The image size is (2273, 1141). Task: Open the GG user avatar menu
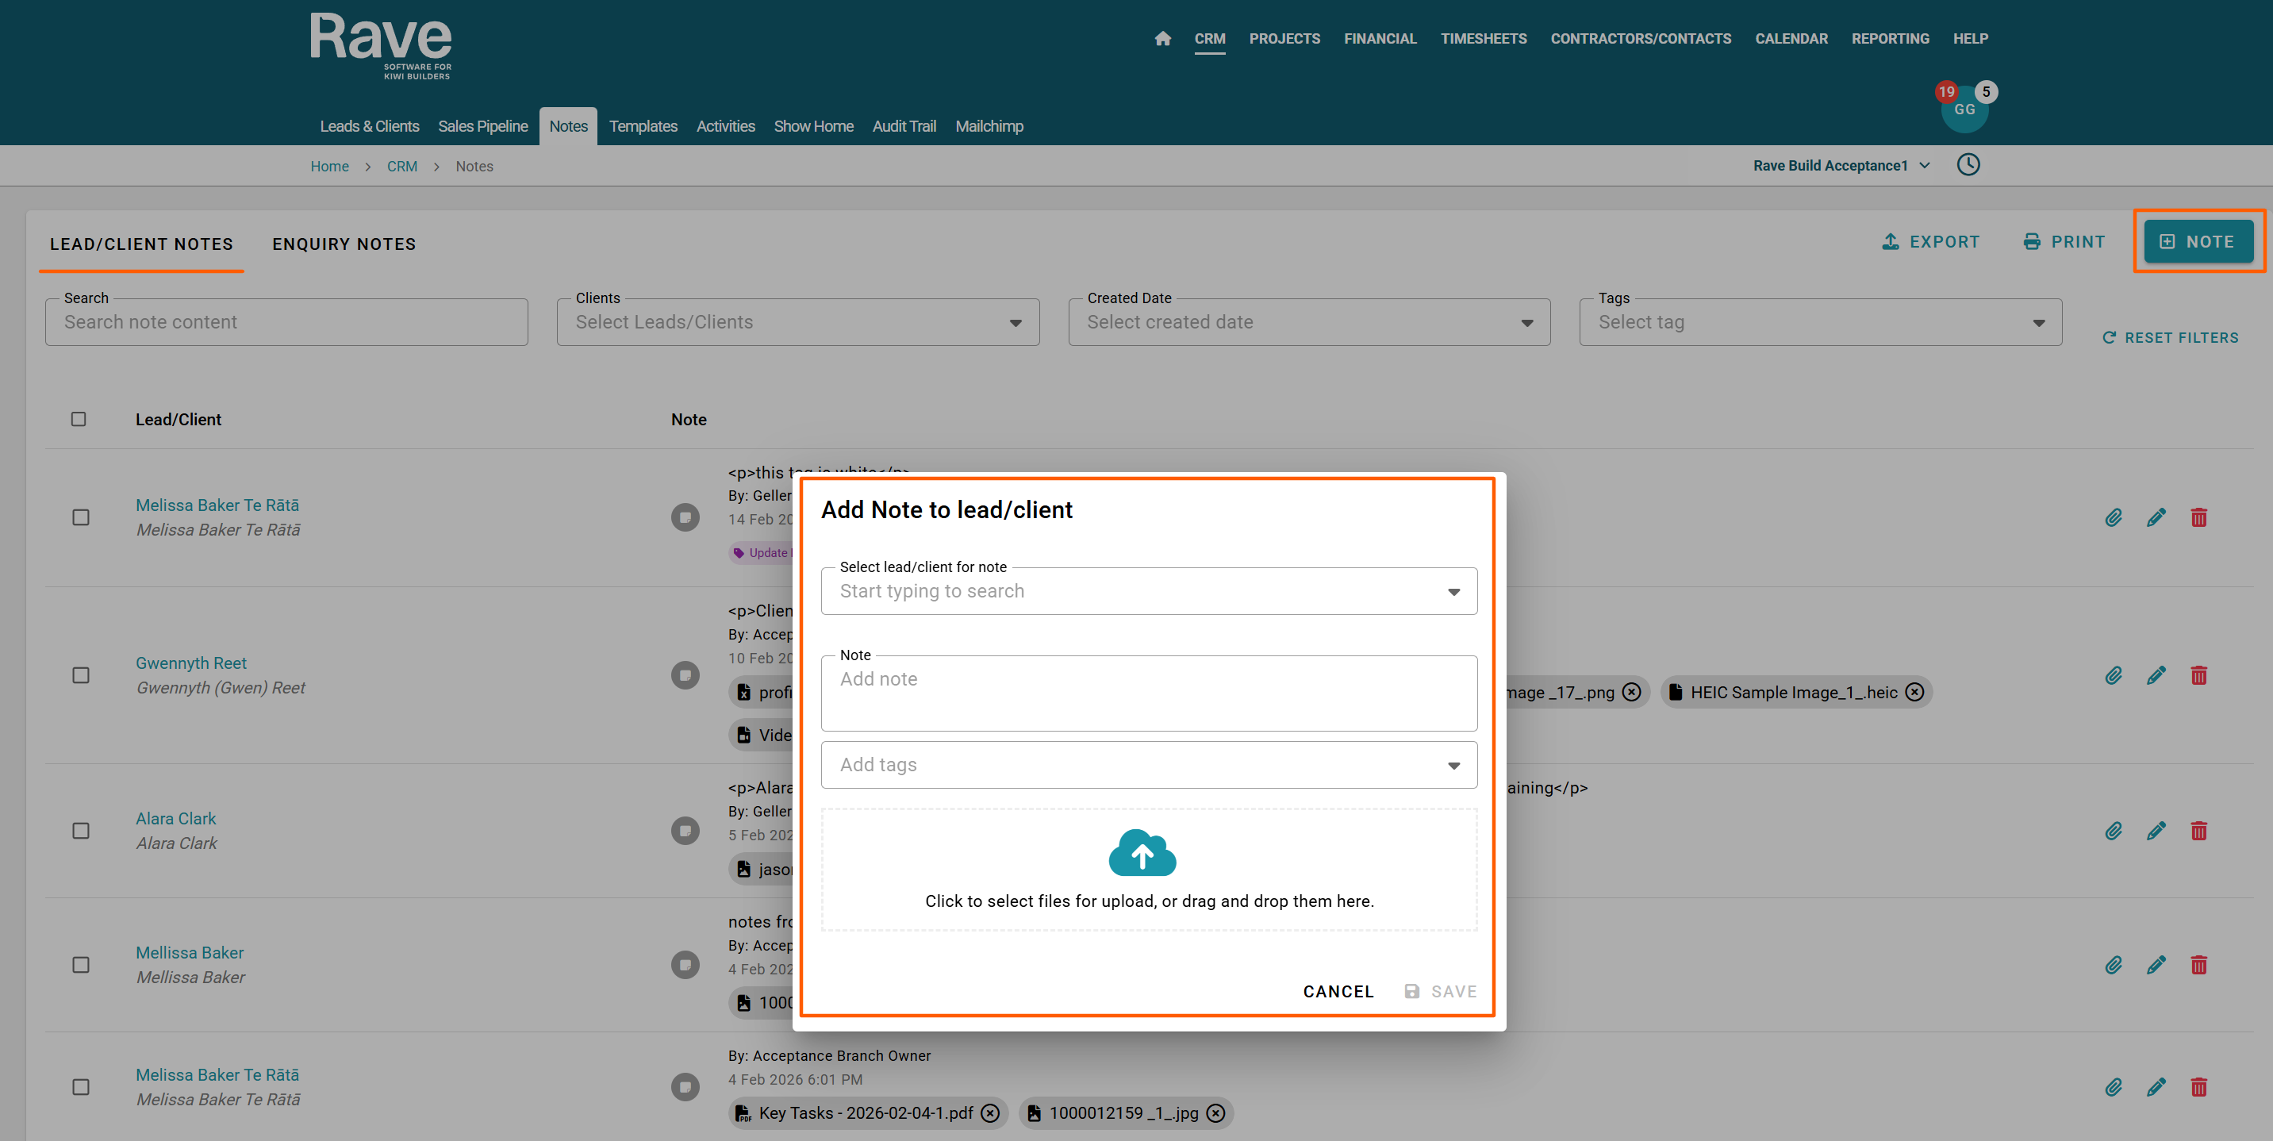[x=1964, y=110]
